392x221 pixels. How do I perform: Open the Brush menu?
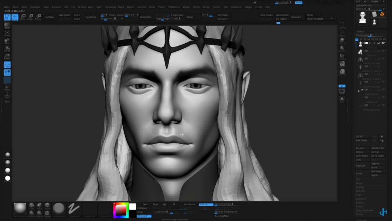pos(16,7)
